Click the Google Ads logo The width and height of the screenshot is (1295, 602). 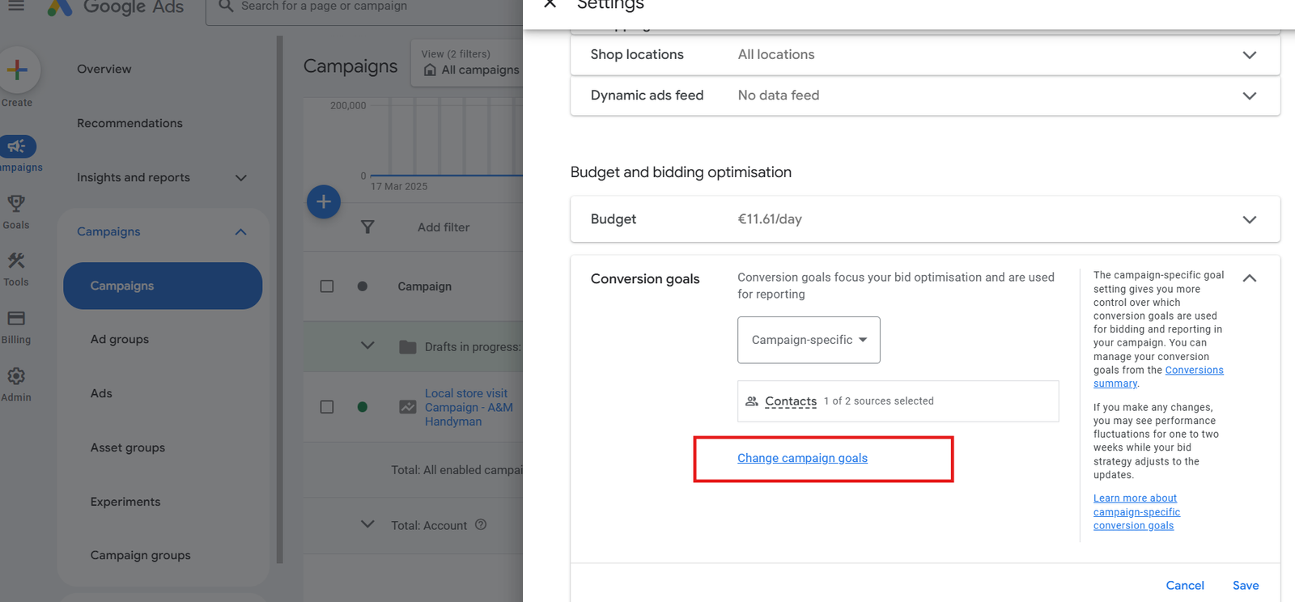coord(115,7)
